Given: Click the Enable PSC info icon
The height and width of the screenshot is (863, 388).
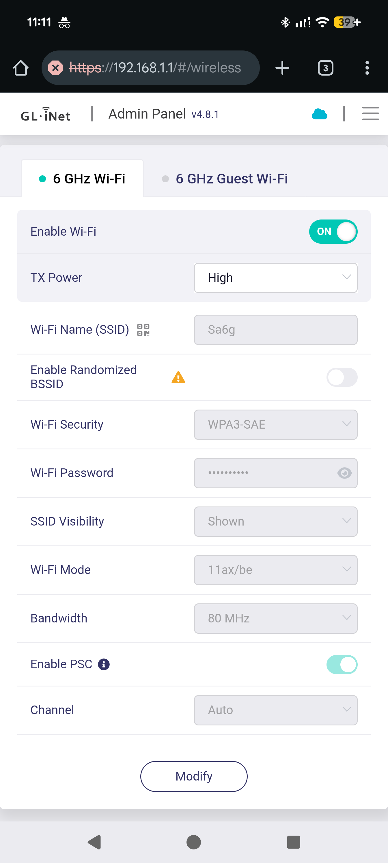Looking at the screenshot, I should tap(104, 664).
